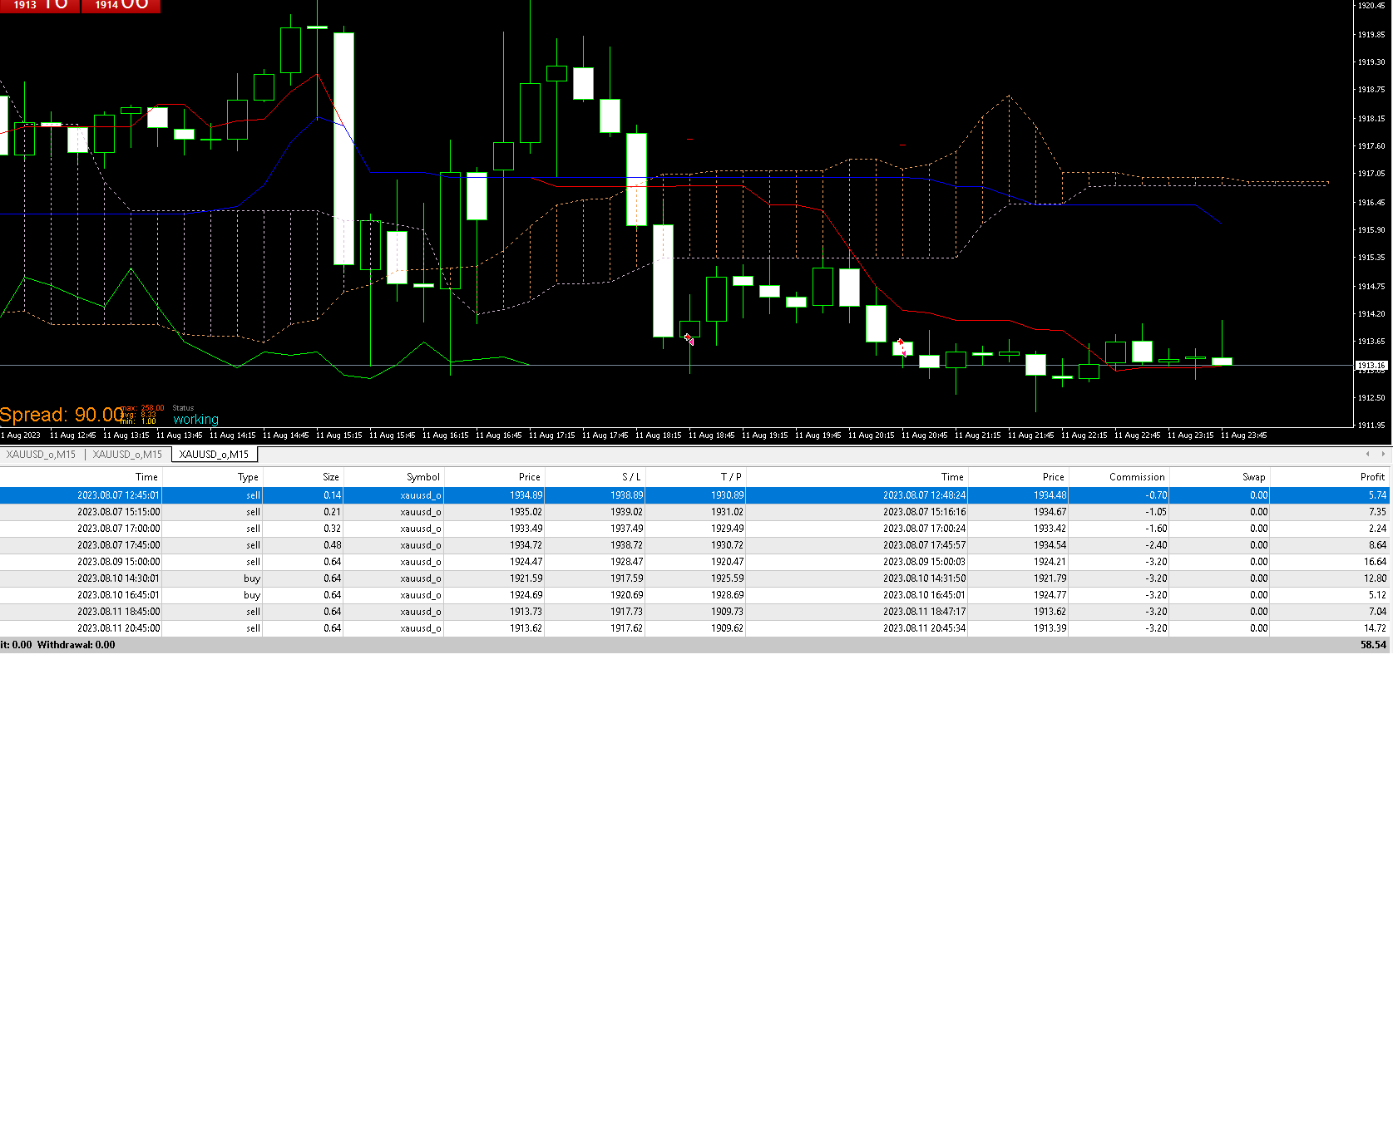1393x1122 pixels.
Task: Click the take profit value 1930.72
Action: coord(727,545)
